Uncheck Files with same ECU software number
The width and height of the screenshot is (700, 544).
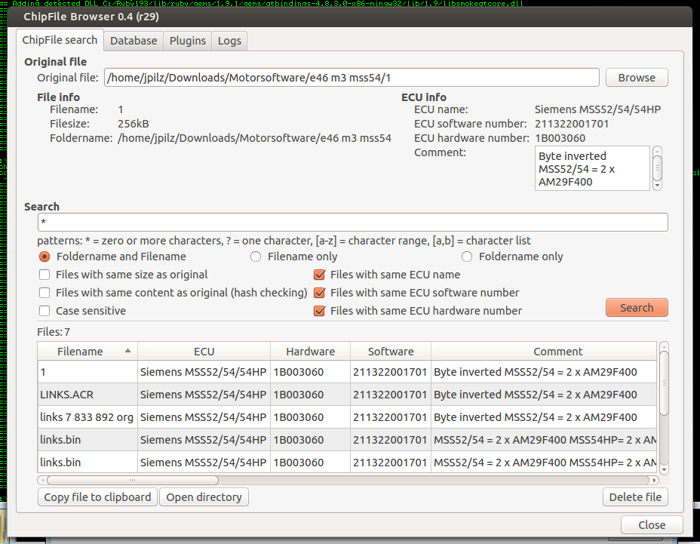(416, 293)
